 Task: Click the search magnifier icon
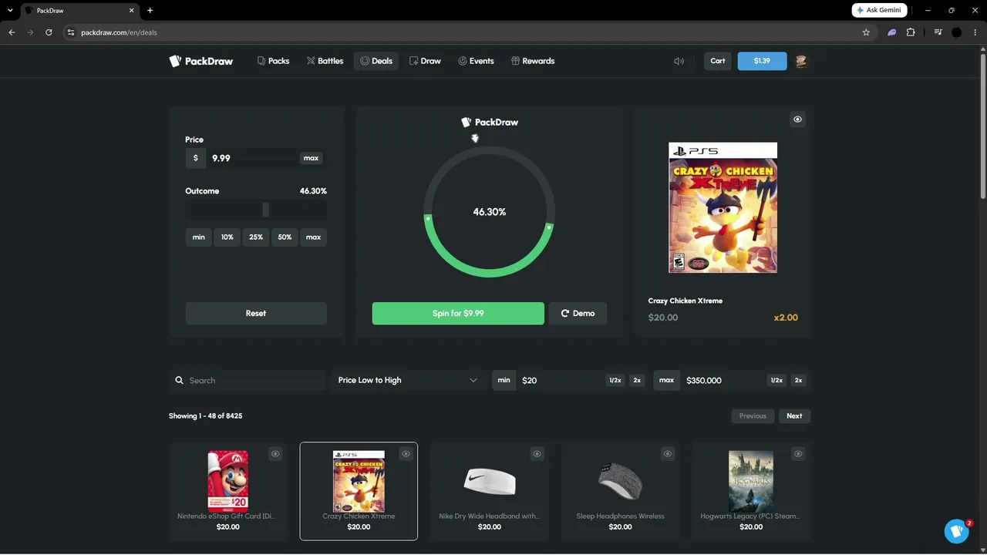[180, 381]
